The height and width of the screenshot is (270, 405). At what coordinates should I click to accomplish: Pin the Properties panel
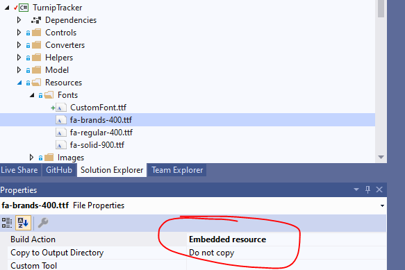click(367, 189)
